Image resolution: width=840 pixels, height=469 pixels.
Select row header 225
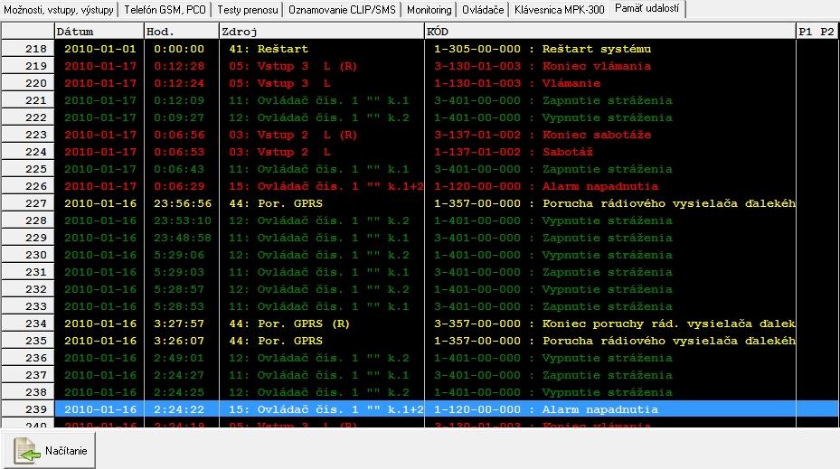(x=28, y=169)
